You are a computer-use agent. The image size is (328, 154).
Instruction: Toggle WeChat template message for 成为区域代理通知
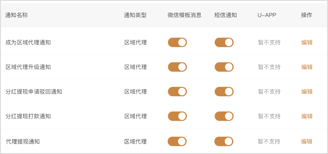click(177, 43)
